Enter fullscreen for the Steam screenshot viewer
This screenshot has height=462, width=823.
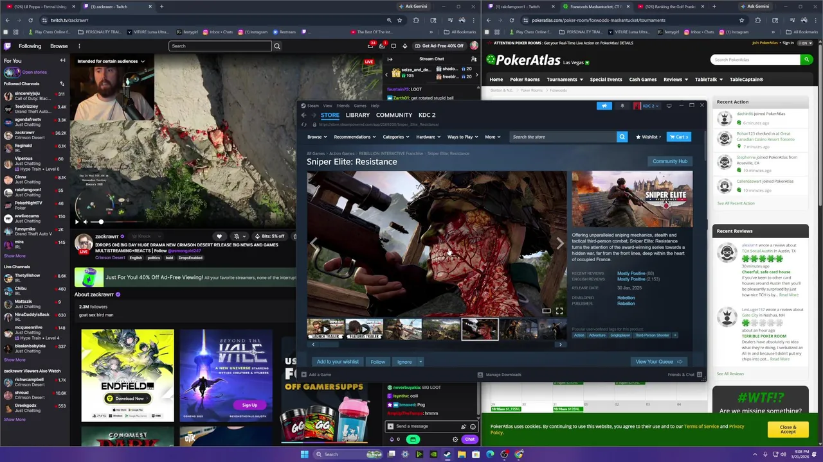click(x=559, y=311)
